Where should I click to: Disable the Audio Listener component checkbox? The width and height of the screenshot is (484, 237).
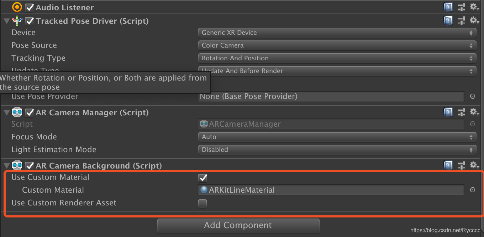pos(30,7)
